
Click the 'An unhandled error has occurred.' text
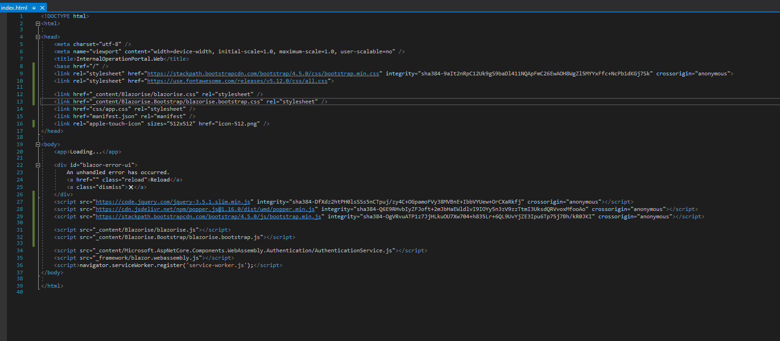coord(118,172)
